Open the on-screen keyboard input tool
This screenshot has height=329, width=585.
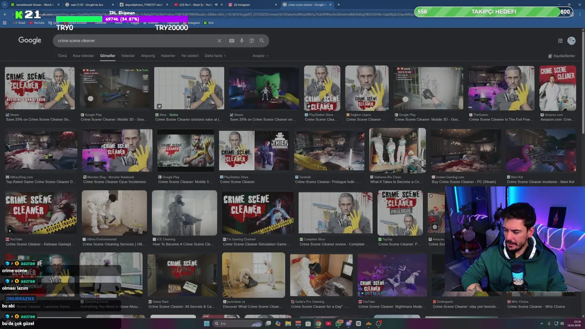[232, 41]
